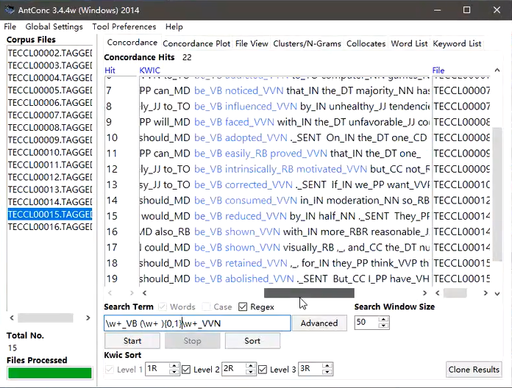The image size is (512, 388).
Task: Switch to the Collocates tab
Action: pyautogui.click(x=366, y=43)
